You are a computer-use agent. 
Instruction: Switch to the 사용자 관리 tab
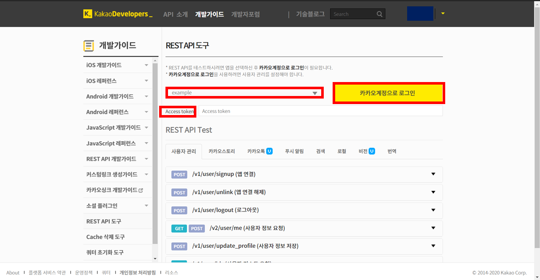(184, 151)
